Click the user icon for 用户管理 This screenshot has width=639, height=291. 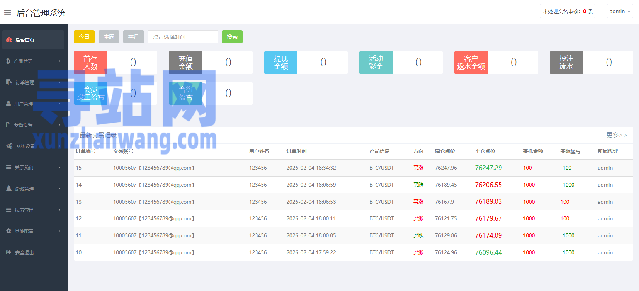8,104
